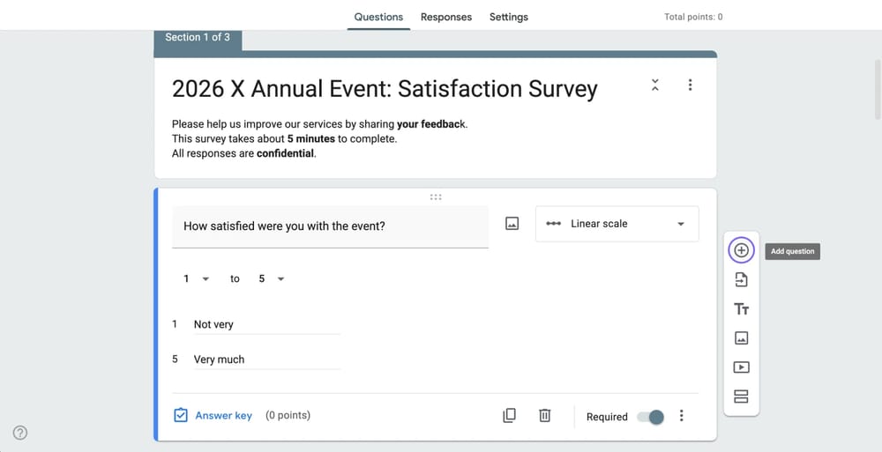Open the scale minimum value dropdown

(x=196, y=278)
